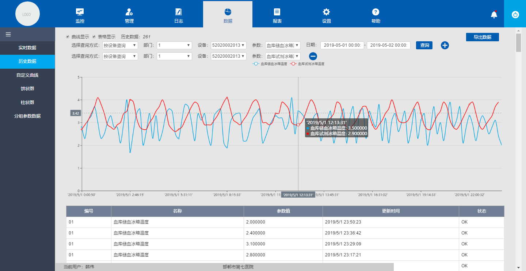Open the 设置 settings gear section
Screen dimensions: 526x271
[x=326, y=16]
